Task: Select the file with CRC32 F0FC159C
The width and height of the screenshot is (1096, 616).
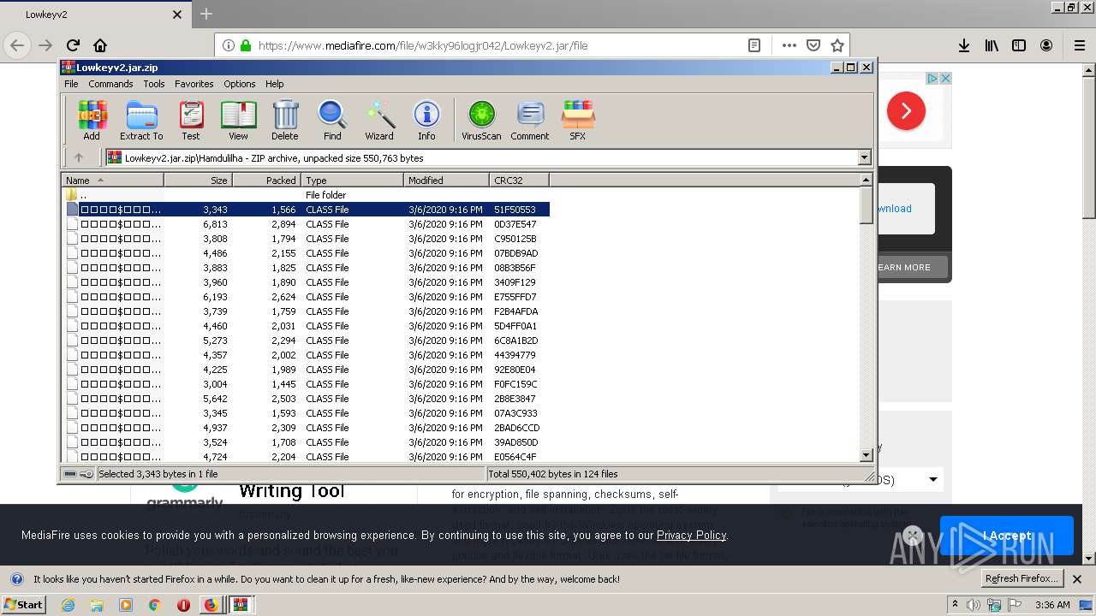Action: [x=307, y=384]
